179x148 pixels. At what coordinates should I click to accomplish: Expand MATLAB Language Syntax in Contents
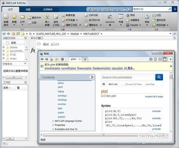click(53, 121)
